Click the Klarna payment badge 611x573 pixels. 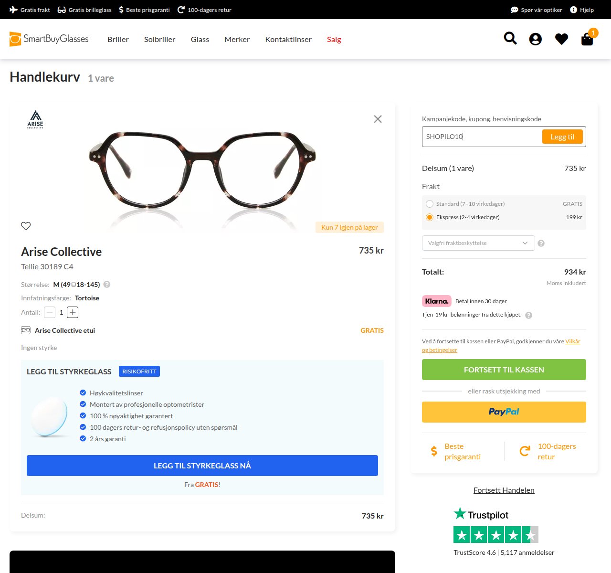(x=436, y=301)
